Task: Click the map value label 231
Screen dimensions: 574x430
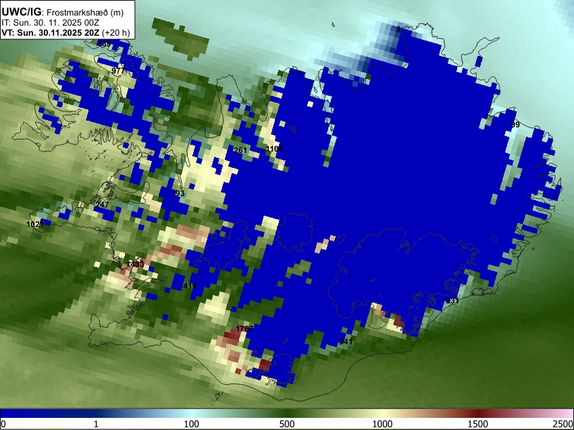Action: pos(452,301)
